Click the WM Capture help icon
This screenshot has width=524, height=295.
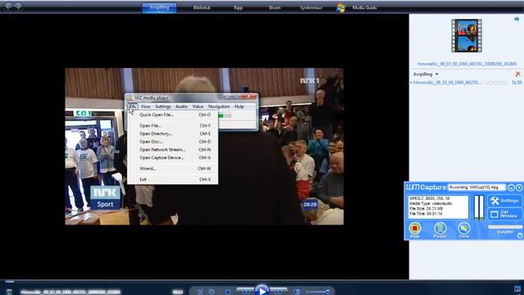coord(520,235)
